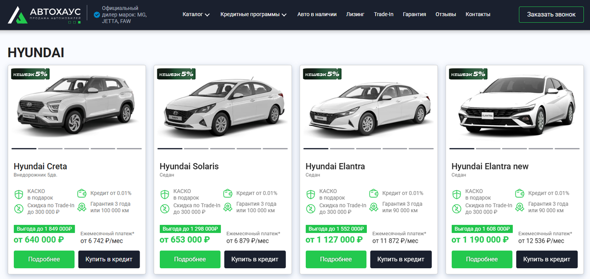Image resolution: width=590 pixels, height=279 pixels.
Task: Click the Elantra card's Trade-In discount icon
Action: click(x=311, y=208)
